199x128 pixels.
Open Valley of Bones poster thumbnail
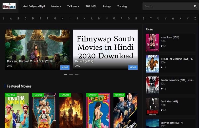[152, 123]
